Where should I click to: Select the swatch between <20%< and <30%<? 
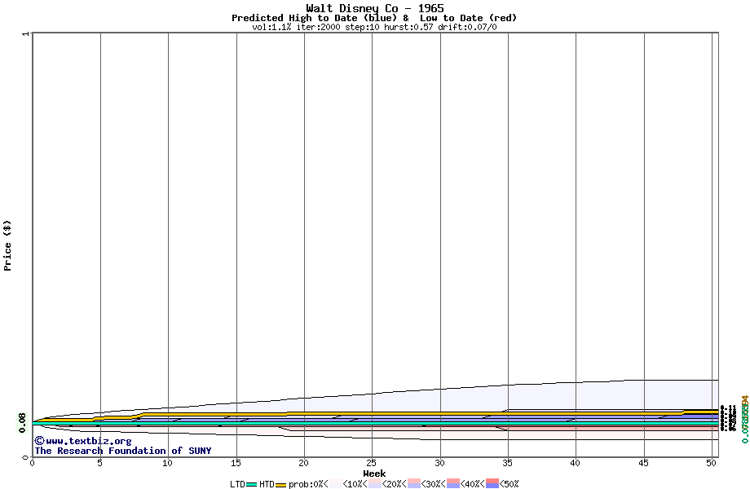(414, 484)
